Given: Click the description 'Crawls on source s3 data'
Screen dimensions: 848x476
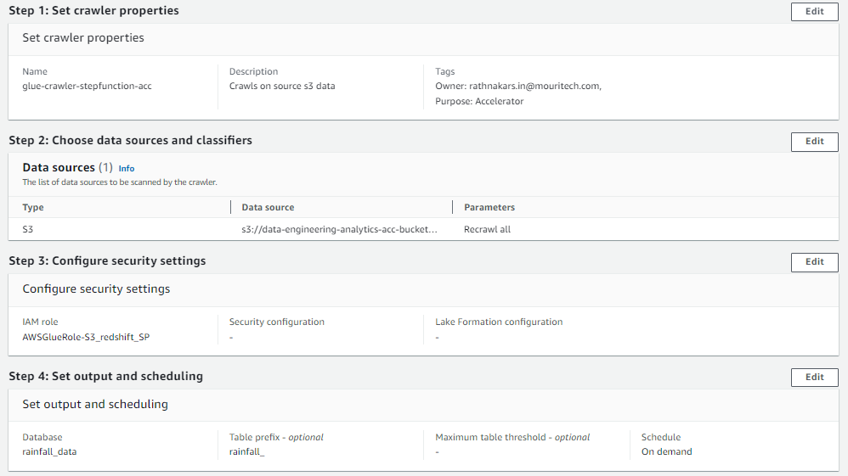Looking at the screenshot, I should click(x=282, y=86).
